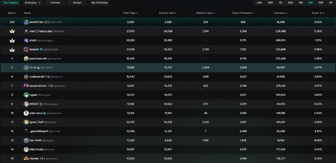Click jesse.base.eth's avatar icon
This screenshot has width=336, height=163.
26,58
